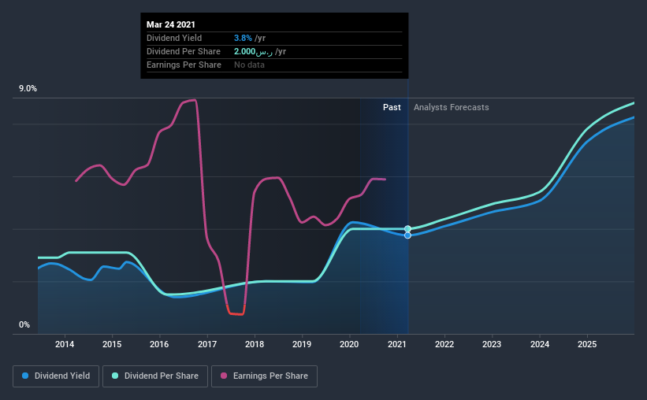This screenshot has height=400, width=647.
Task: Click the teal Dividend Per Share legend dot
Action: click(115, 376)
